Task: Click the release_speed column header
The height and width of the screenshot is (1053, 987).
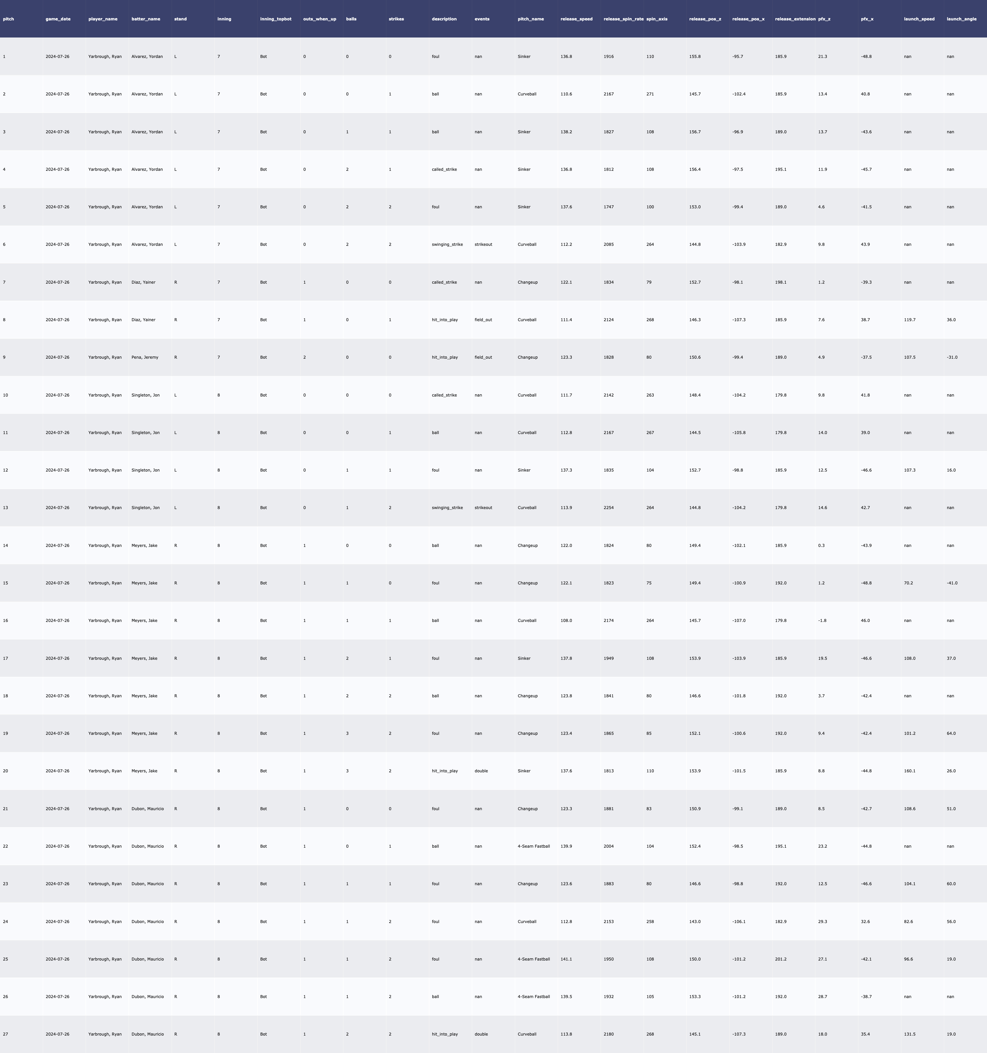Action: coord(576,19)
